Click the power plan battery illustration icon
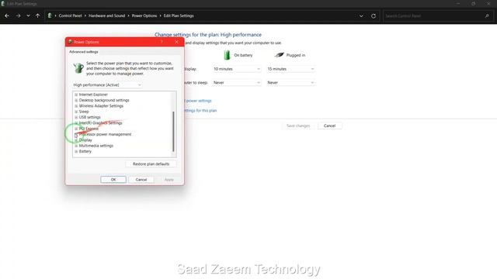 click(78, 67)
